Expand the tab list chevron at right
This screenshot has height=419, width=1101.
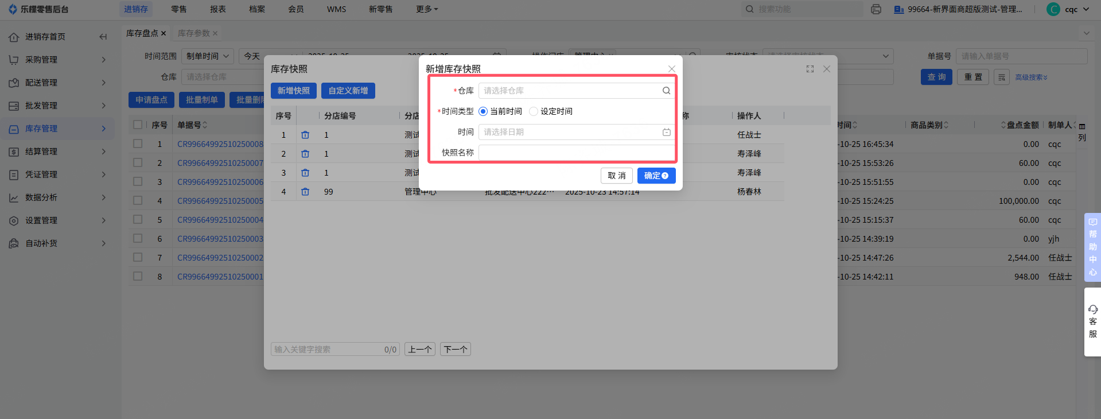(1087, 33)
